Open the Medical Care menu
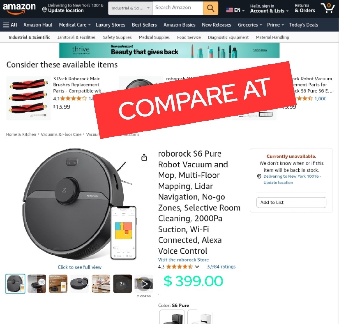Image resolution: width=339 pixels, height=324 pixels. pyautogui.click(x=75, y=25)
